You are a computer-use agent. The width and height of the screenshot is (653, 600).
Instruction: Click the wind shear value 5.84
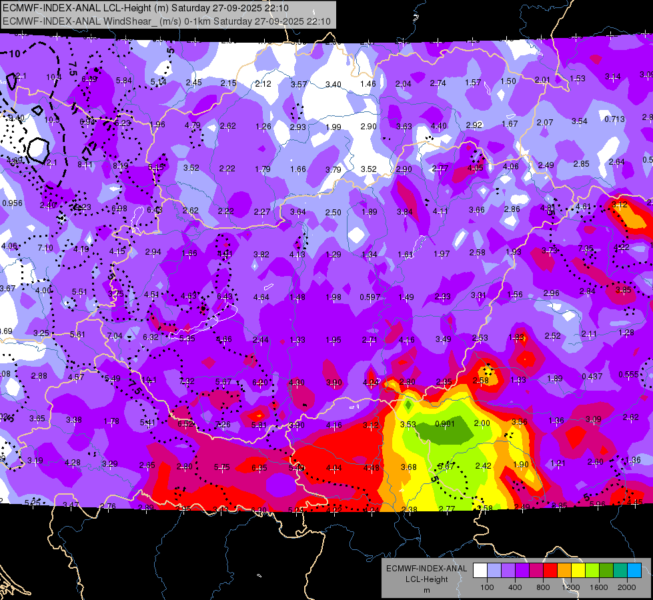(123, 81)
